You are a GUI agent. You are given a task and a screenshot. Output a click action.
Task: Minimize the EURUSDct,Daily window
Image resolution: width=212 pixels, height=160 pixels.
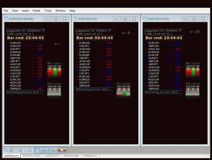click(185, 19)
